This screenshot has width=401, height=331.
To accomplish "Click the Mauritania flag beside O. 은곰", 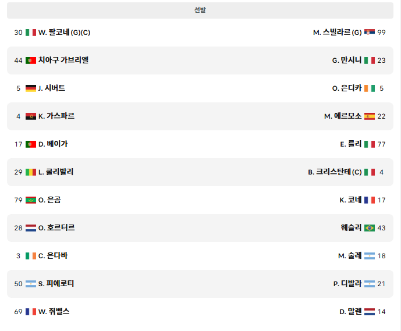I will click(31, 200).
